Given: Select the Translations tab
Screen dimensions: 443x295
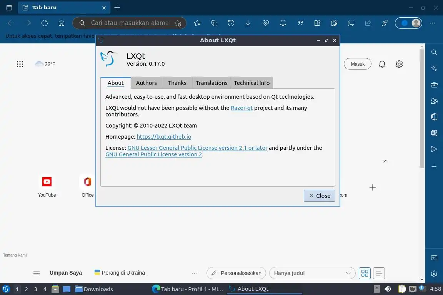Looking at the screenshot, I should (x=212, y=83).
